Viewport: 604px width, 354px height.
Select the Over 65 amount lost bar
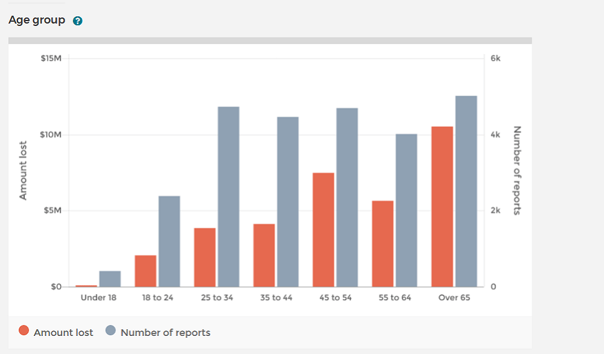pyautogui.click(x=442, y=207)
